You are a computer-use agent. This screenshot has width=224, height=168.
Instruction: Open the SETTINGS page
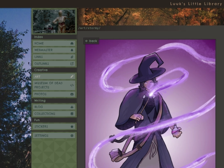(x=54, y=136)
